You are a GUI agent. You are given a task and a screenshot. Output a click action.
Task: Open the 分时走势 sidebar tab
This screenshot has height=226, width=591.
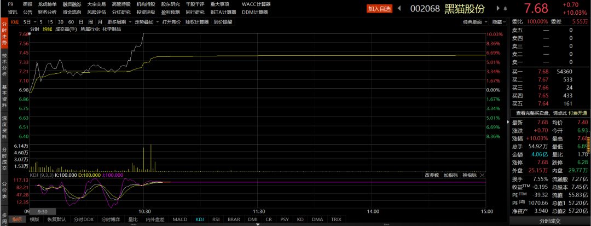tap(4, 34)
